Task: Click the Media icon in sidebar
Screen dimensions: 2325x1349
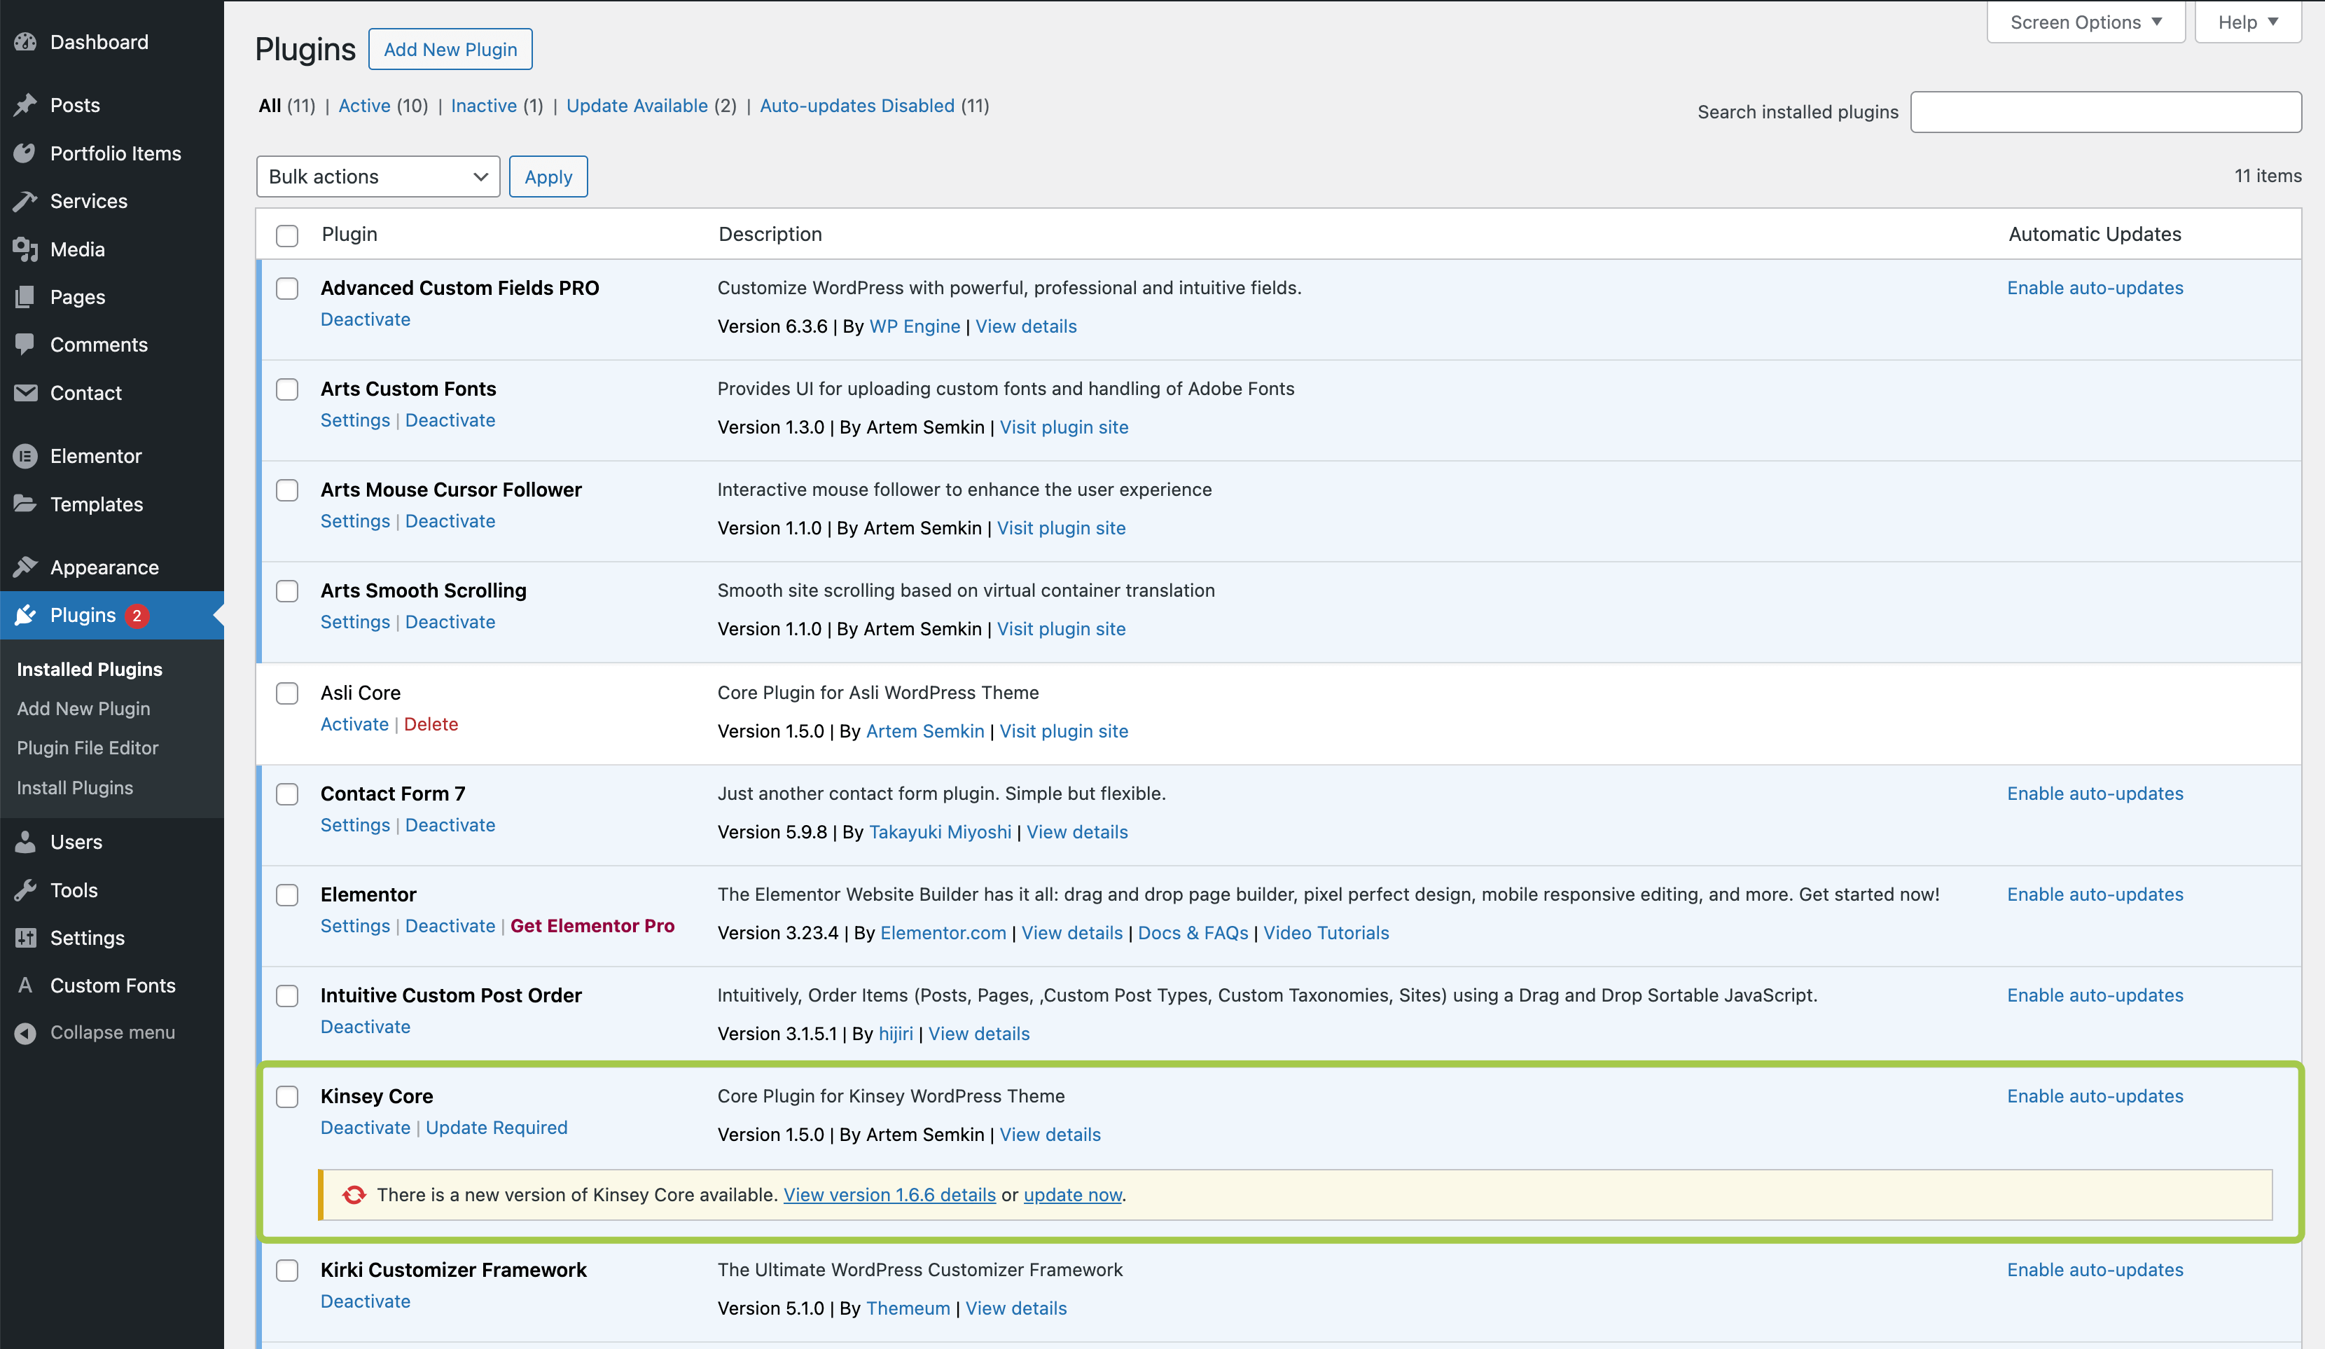Action: tap(25, 249)
